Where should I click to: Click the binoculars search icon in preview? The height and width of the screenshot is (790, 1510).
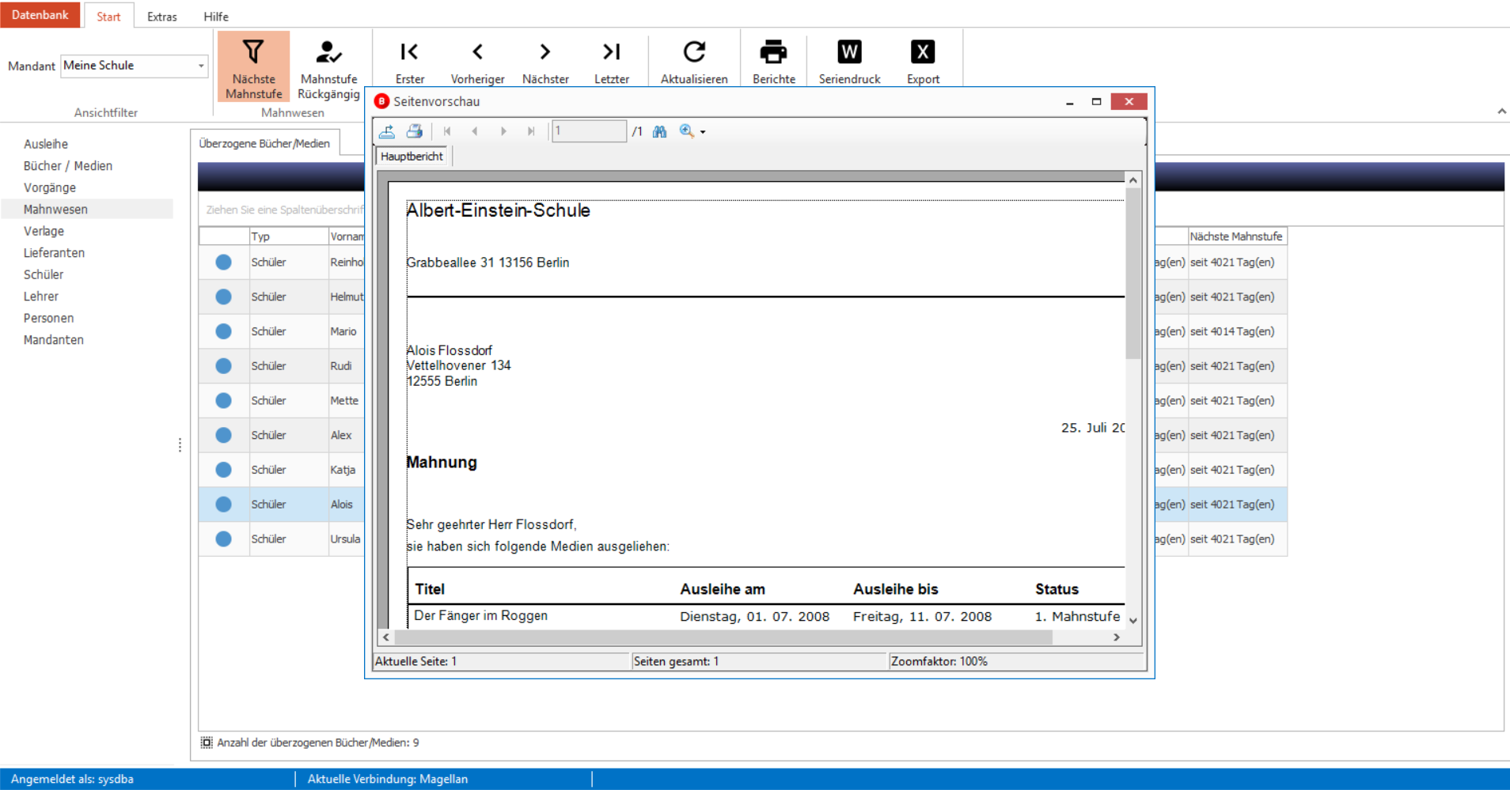click(659, 131)
